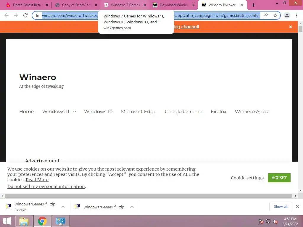Open the Control Panel taskbar icon
303x227 pixels.
(60, 221)
